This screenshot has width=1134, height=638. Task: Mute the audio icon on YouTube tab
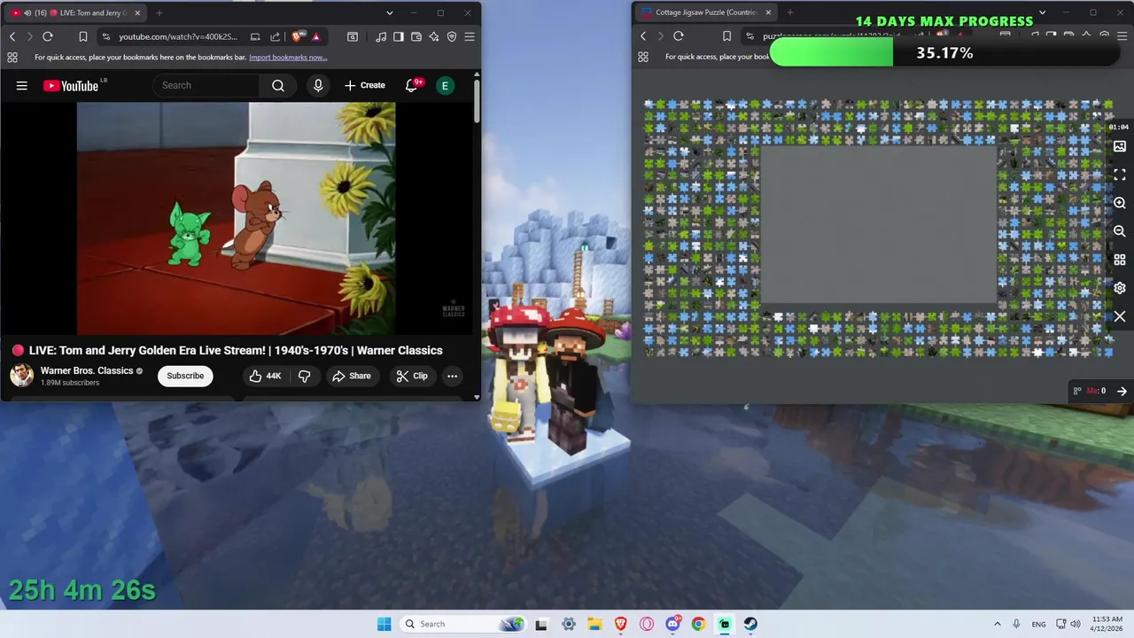(27, 12)
